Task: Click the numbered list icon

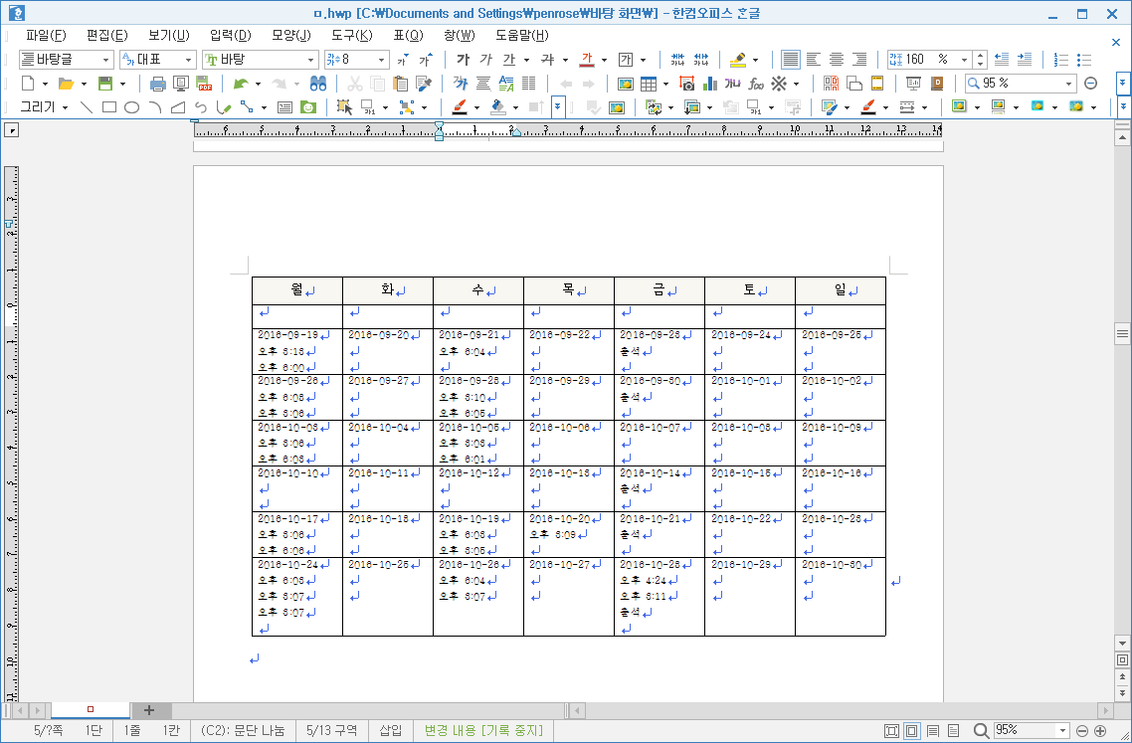Action: click(x=1060, y=60)
